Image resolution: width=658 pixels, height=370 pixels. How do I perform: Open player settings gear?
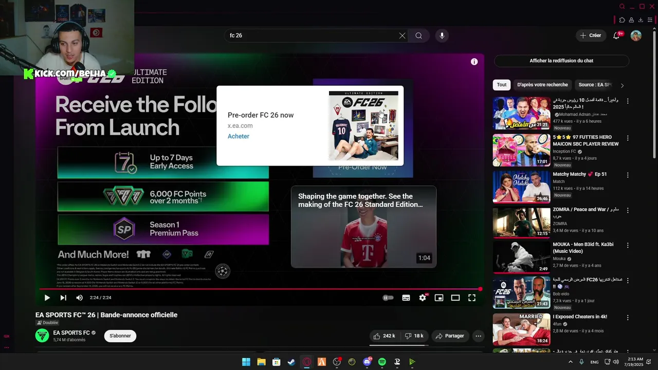click(423, 298)
